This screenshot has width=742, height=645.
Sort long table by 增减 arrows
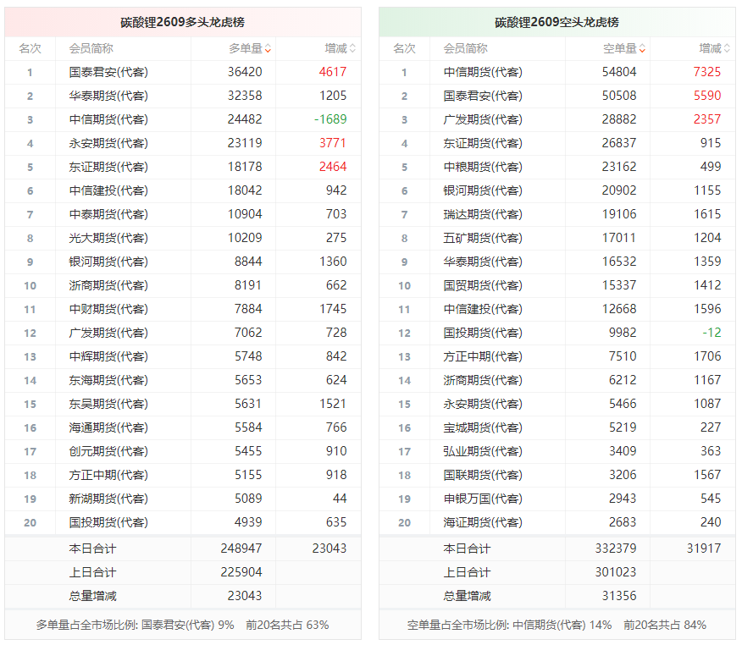(x=352, y=49)
